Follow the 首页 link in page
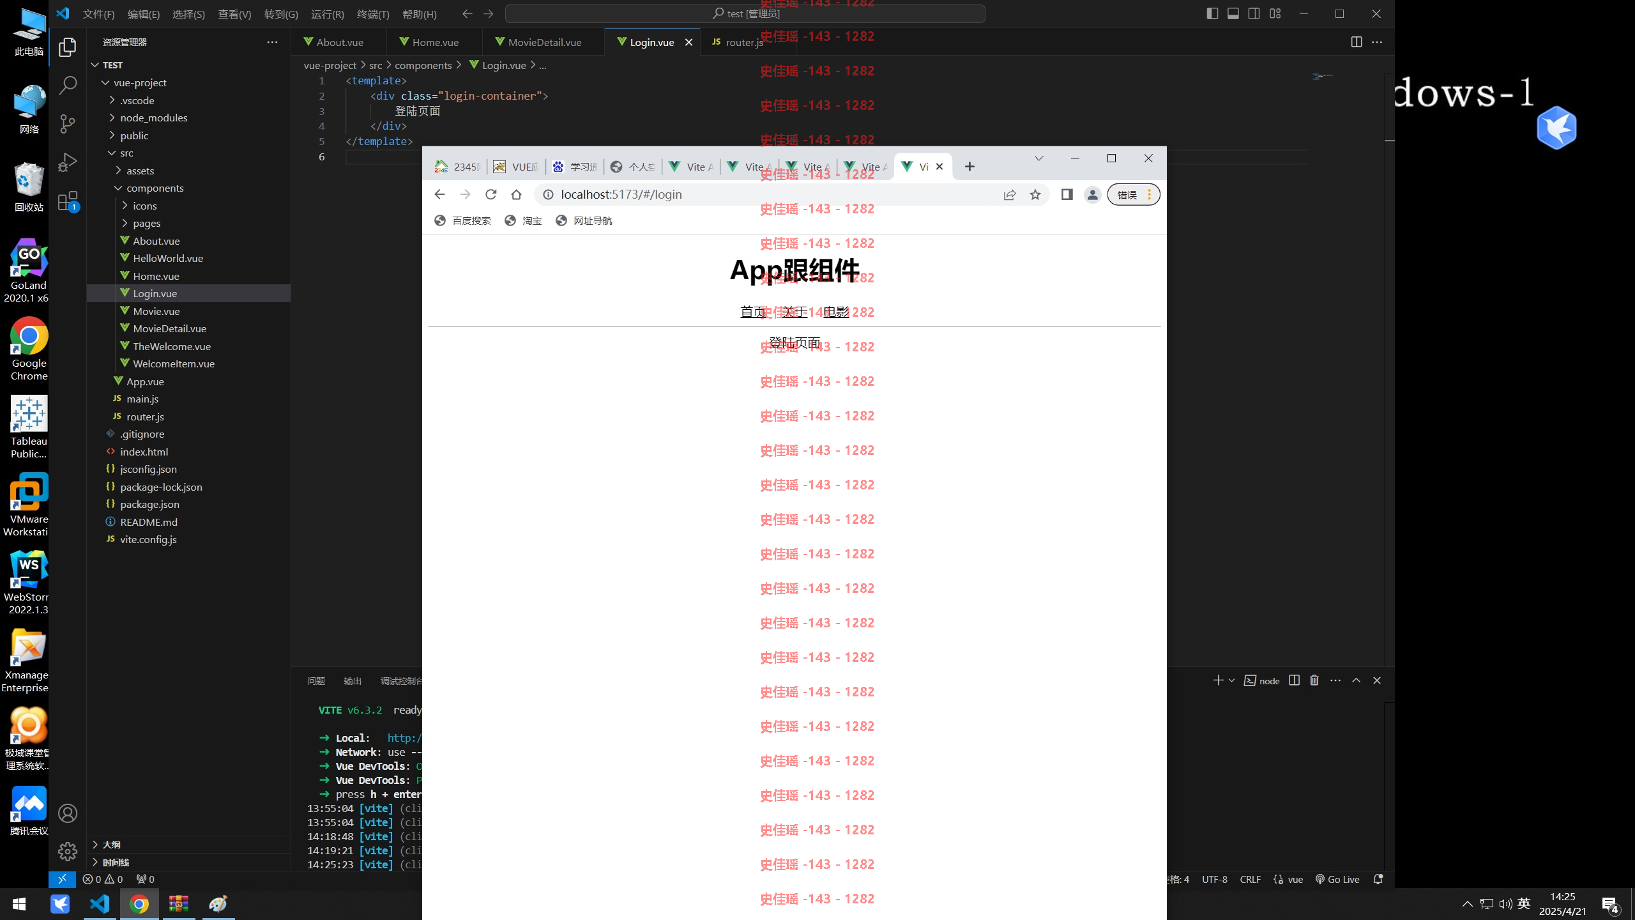The width and height of the screenshot is (1635, 920). coord(753,312)
